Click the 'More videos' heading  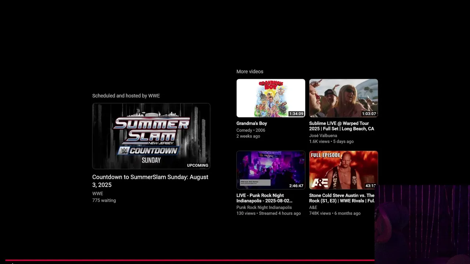pos(250,71)
